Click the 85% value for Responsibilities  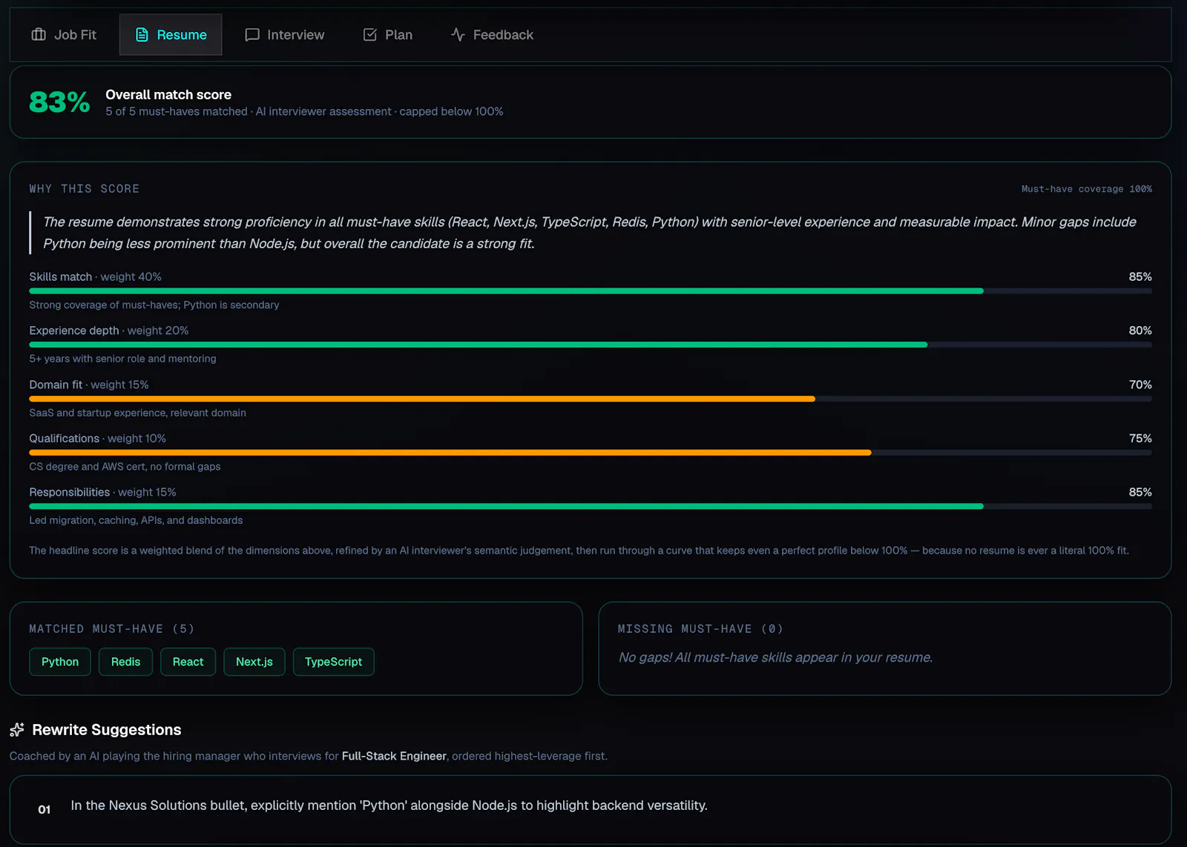tap(1140, 492)
